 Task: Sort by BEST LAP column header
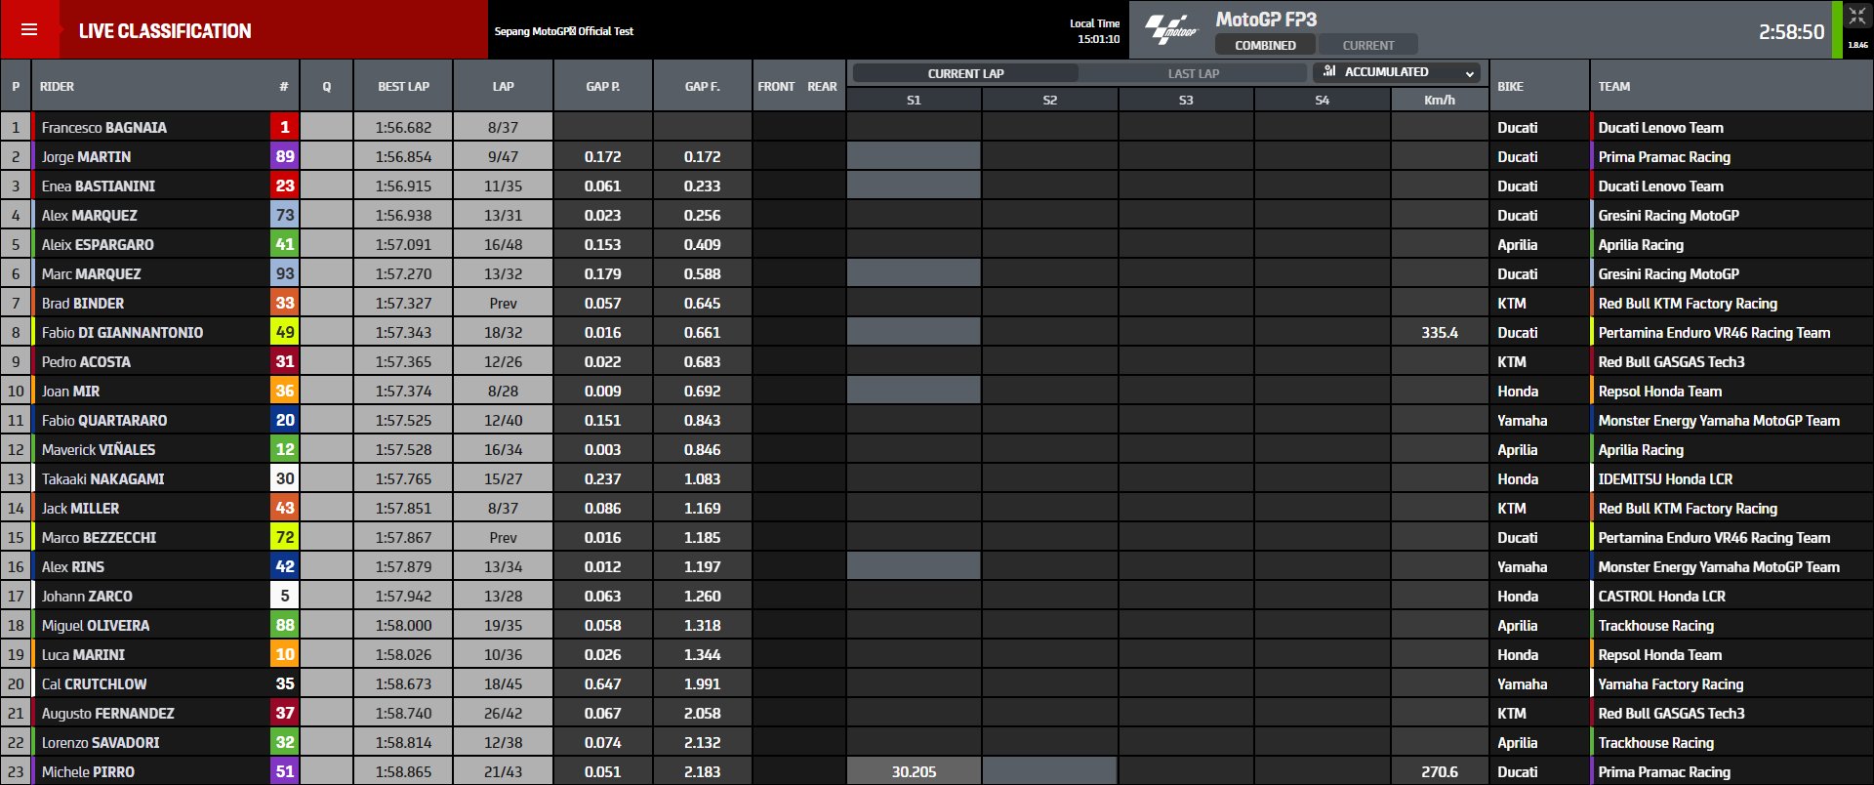(403, 86)
